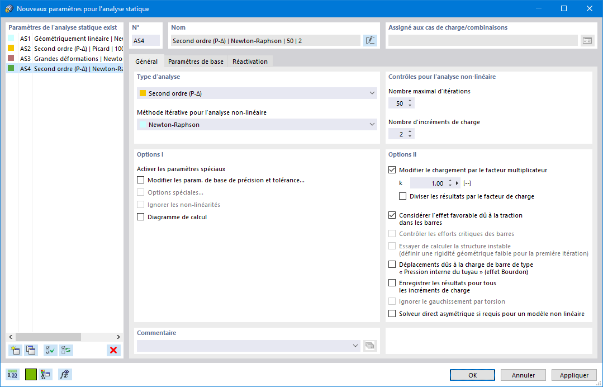Open the application icon in title bar
The width and height of the screenshot is (603, 387).
[10, 8]
